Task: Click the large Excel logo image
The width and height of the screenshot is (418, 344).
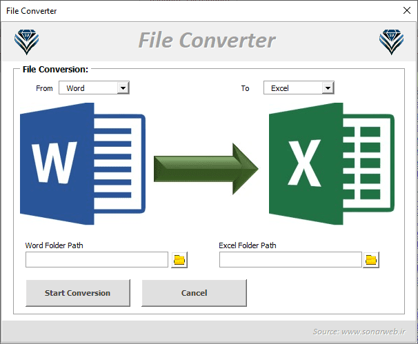Action: [332, 163]
